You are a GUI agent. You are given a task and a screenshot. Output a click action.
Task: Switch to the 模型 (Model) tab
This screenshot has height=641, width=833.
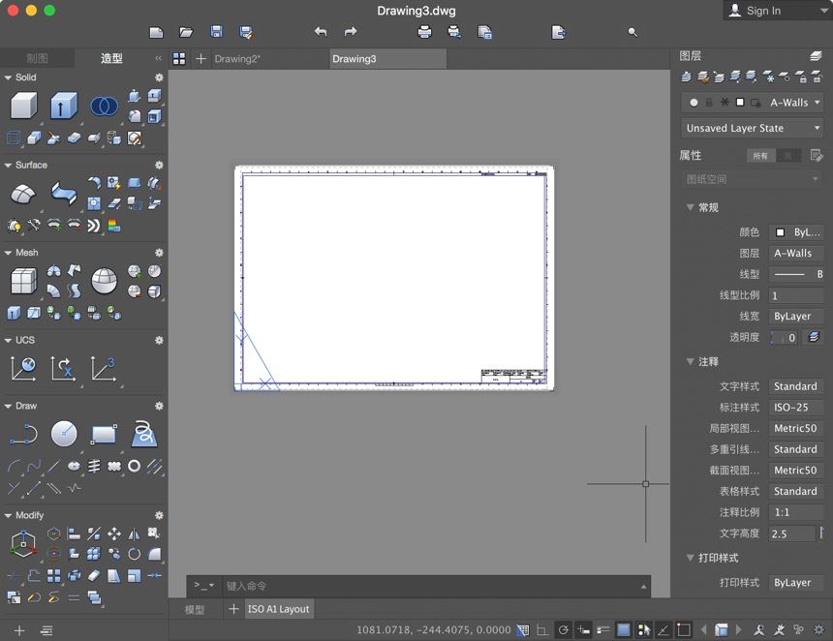pyautogui.click(x=197, y=609)
